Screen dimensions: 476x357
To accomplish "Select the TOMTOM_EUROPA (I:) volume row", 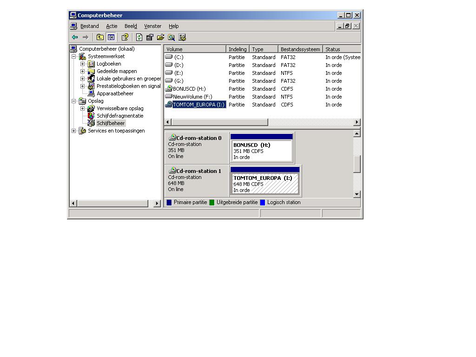I will (x=263, y=105).
